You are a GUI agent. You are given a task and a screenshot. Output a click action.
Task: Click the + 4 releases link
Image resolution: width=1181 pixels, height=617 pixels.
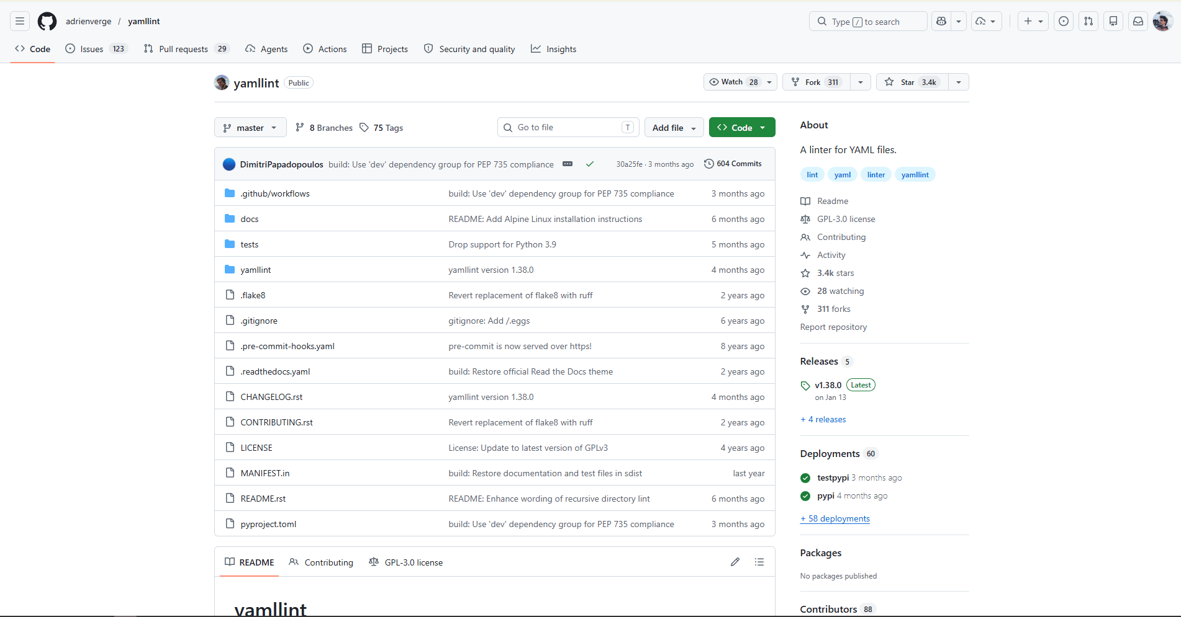tap(823, 419)
